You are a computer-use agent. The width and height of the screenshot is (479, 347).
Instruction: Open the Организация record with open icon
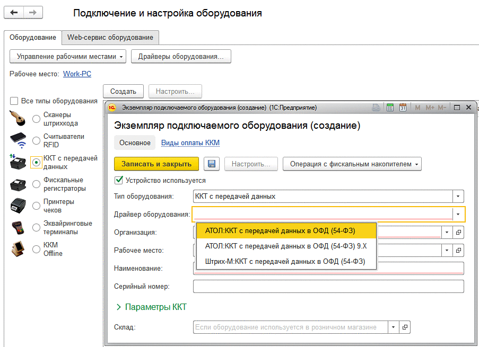pyautogui.click(x=458, y=232)
